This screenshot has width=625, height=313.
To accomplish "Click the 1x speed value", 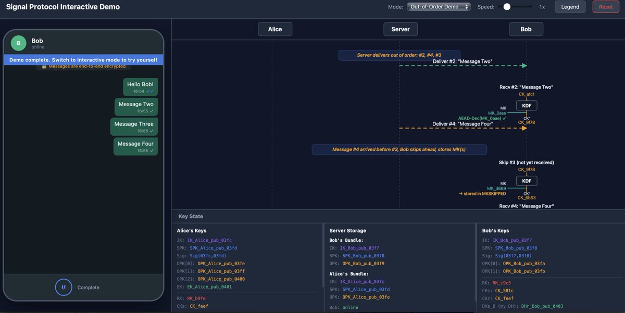I will 542,7.
